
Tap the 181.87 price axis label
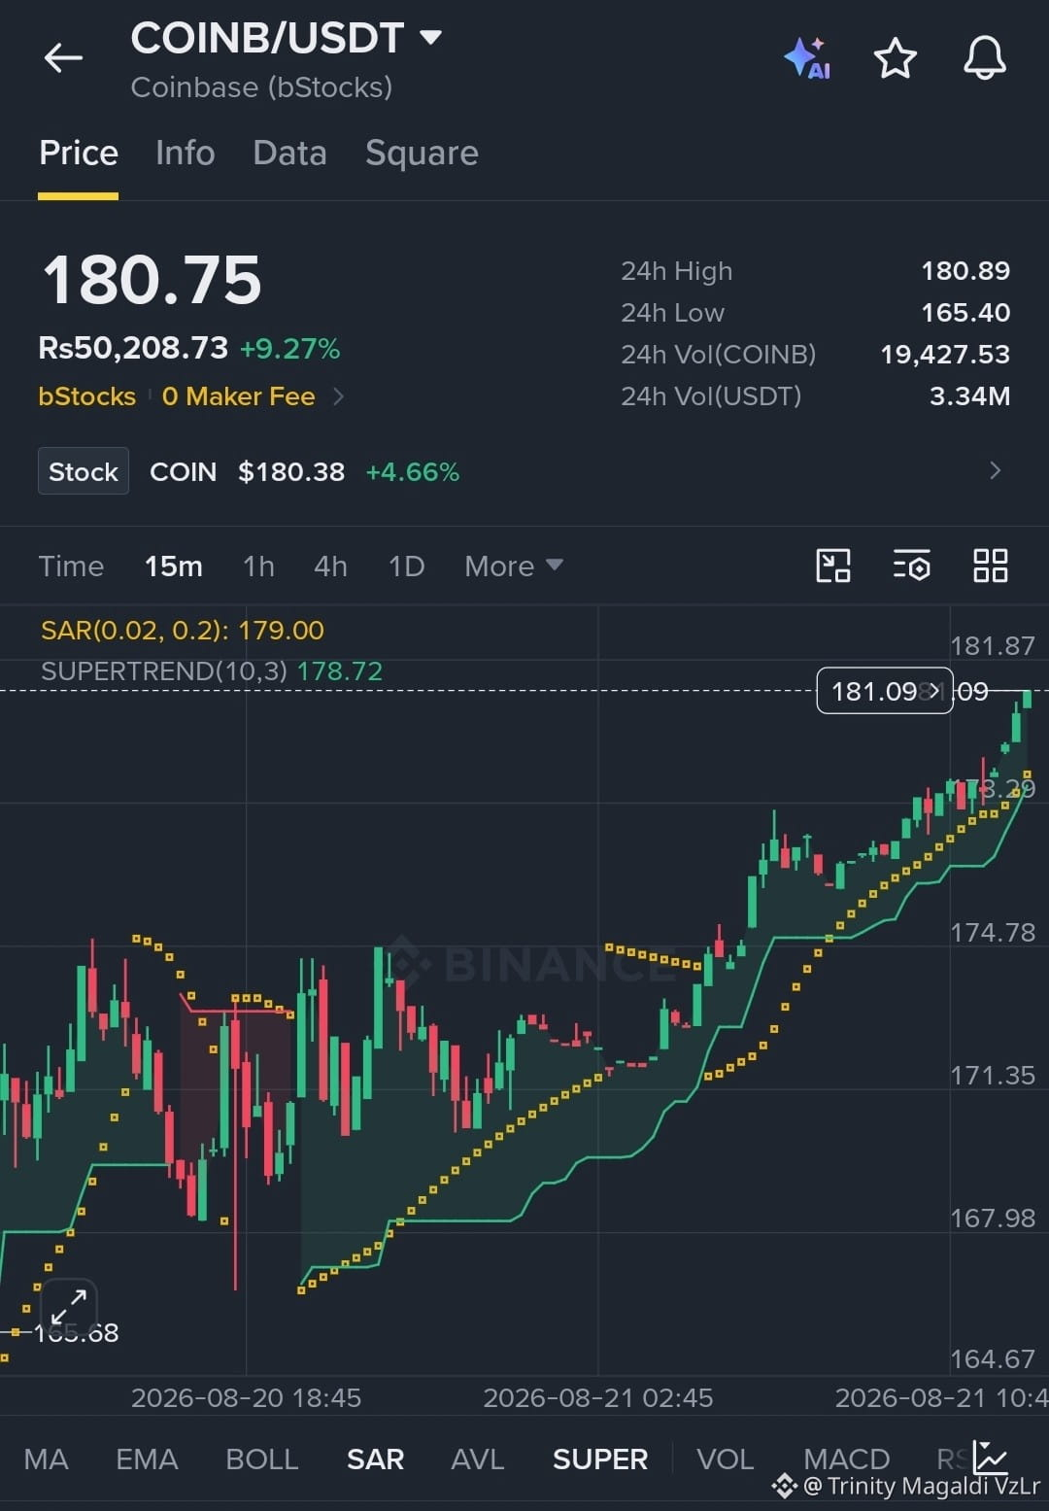993,646
